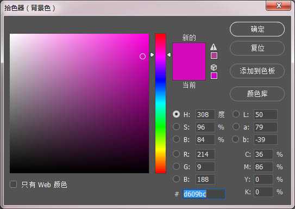The height and width of the screenshot is (209, 295).
Task: Select the L lightness radio button
Action: point(236,114)
